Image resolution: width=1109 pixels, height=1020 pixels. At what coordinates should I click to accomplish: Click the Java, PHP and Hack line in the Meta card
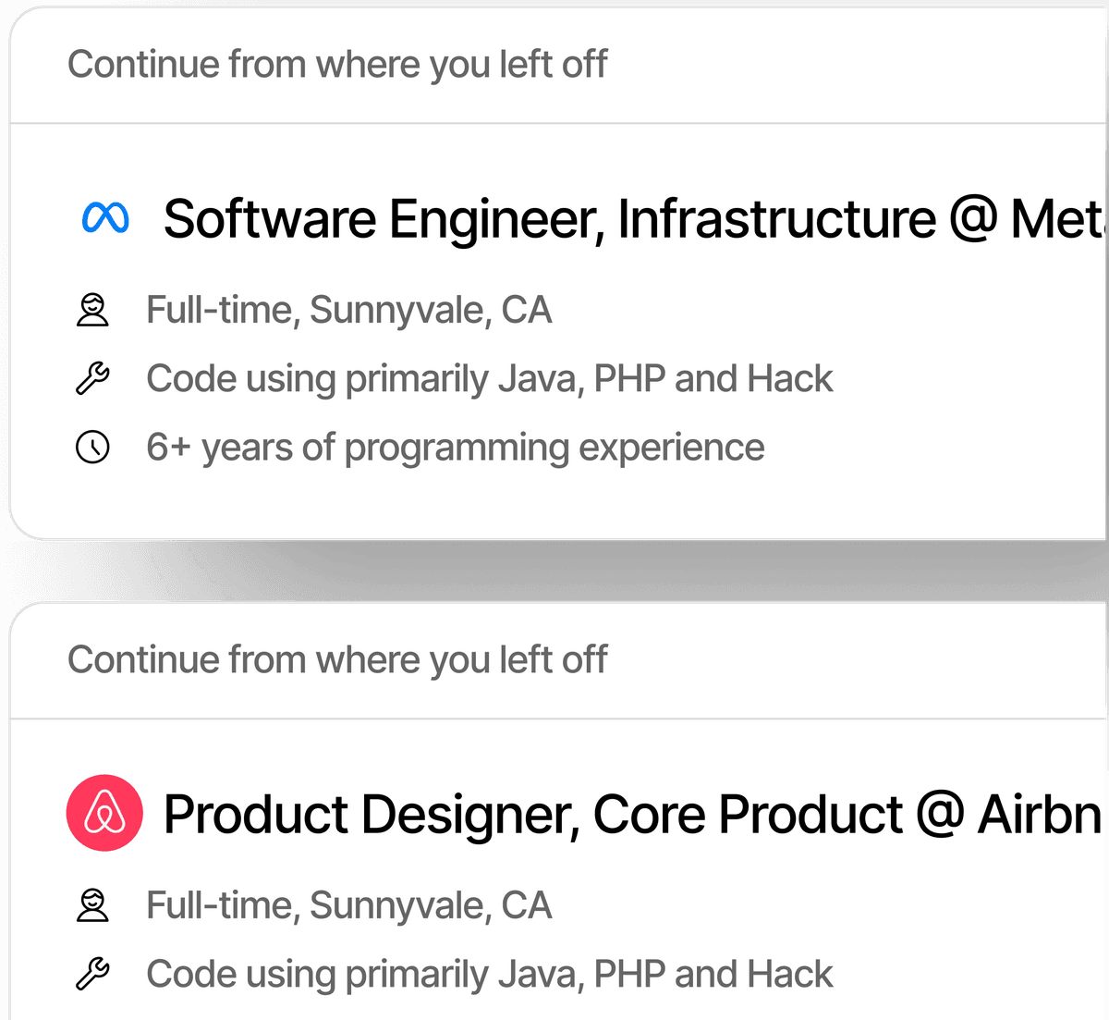489,378
